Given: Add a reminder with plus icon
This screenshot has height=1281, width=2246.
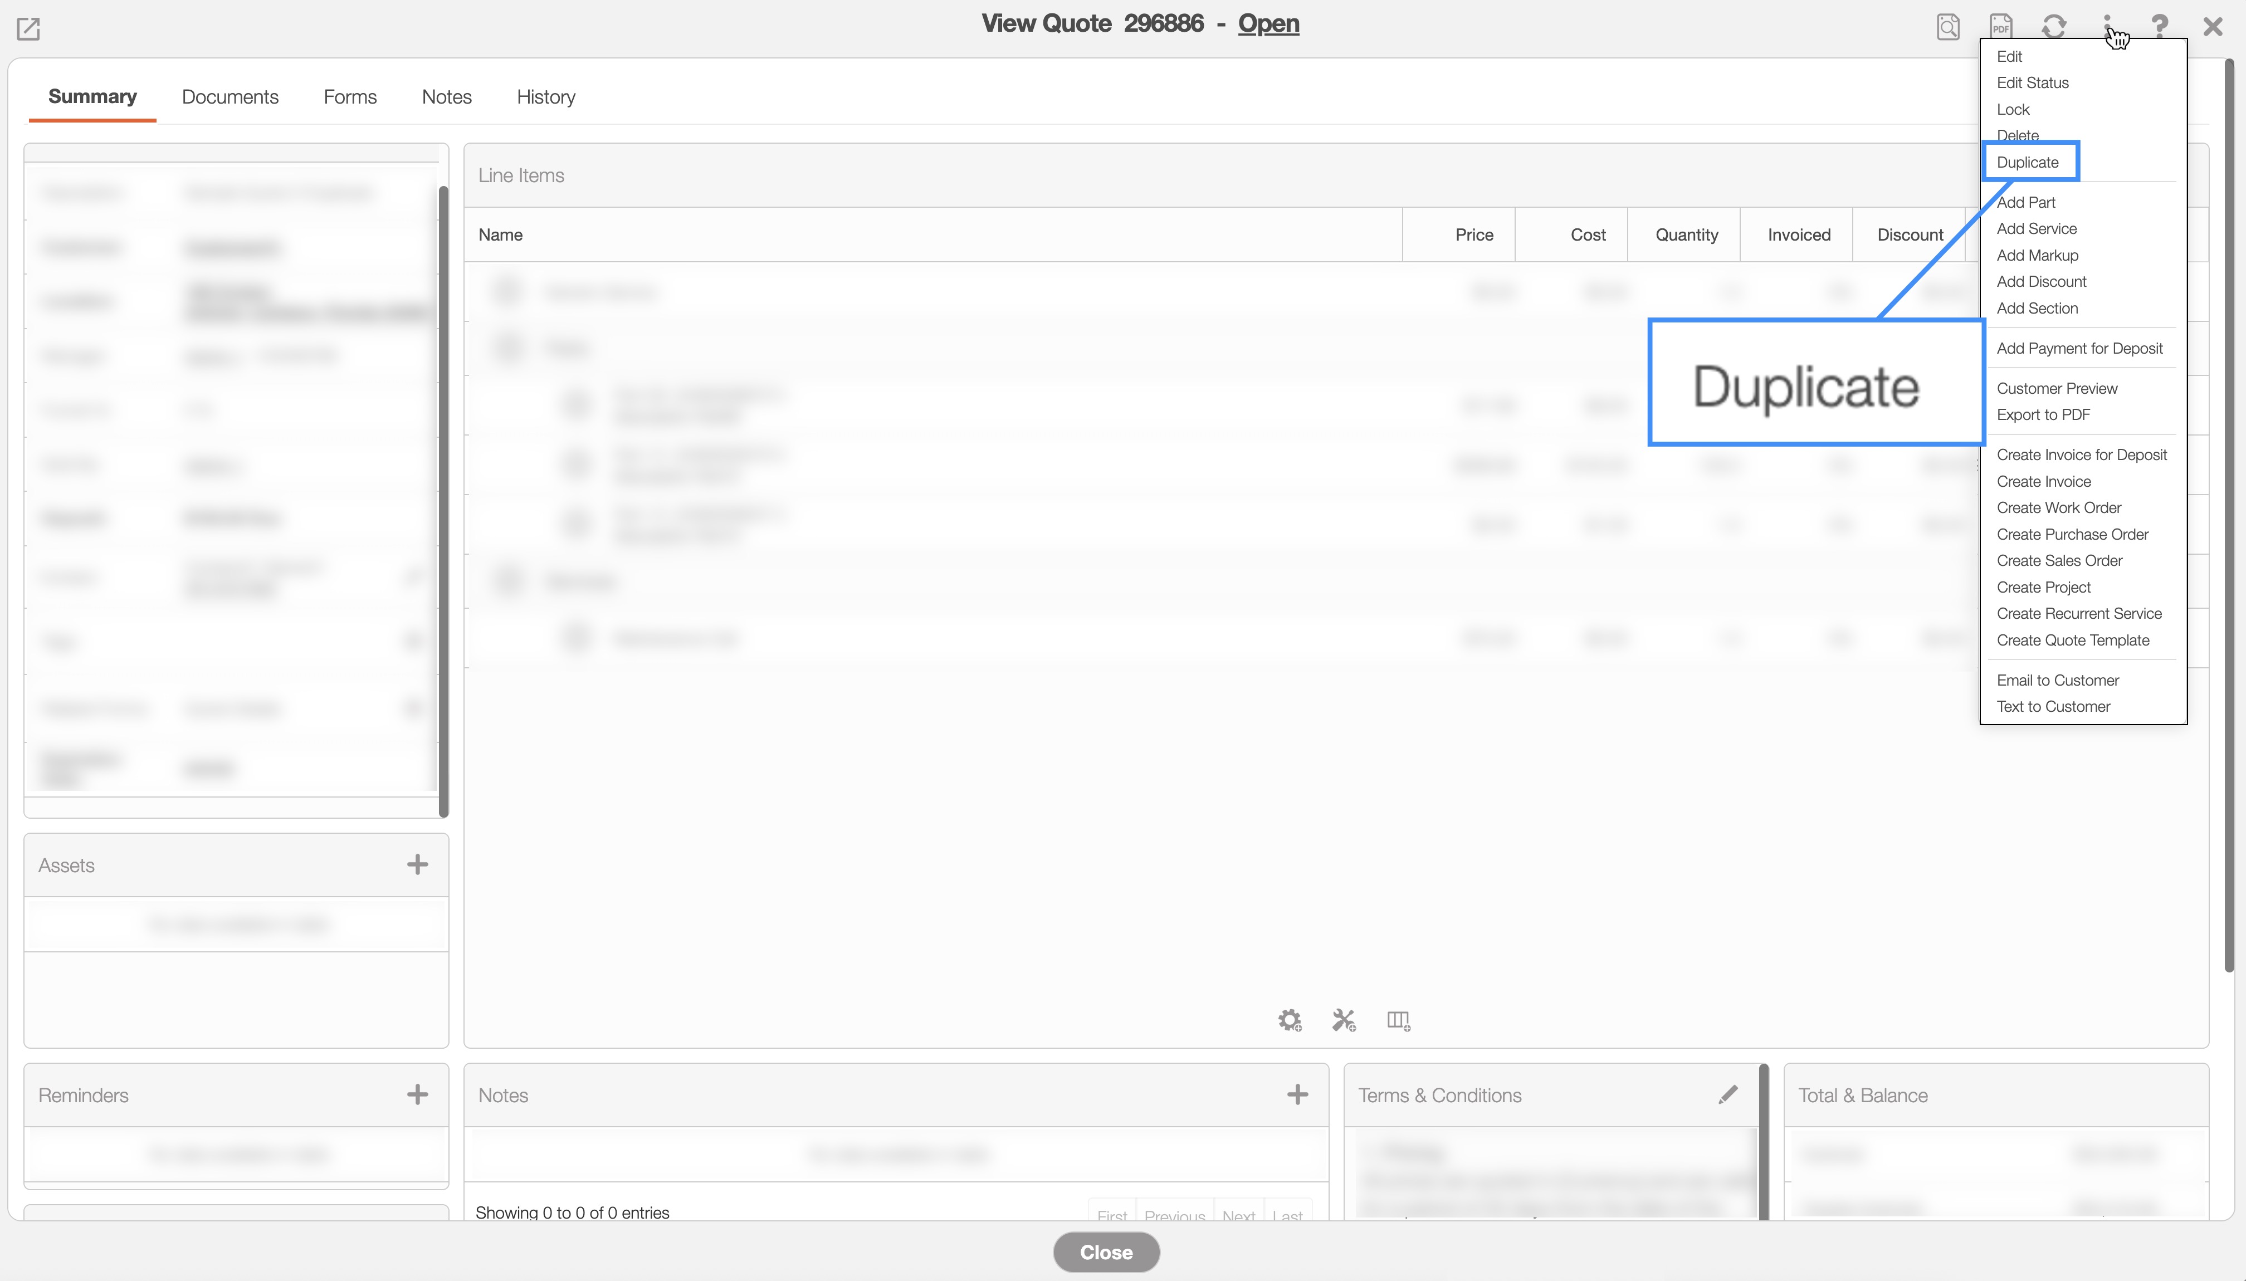Looking at the screenshot, I should click(417, 1094).
